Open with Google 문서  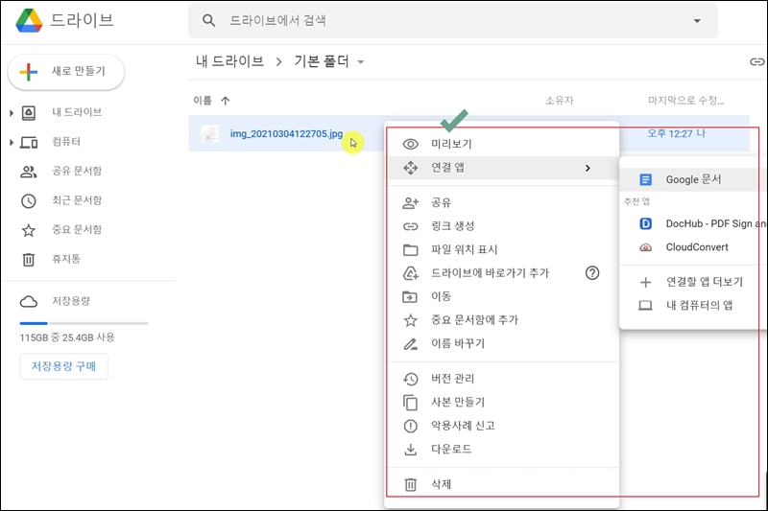tap(693, 180)
